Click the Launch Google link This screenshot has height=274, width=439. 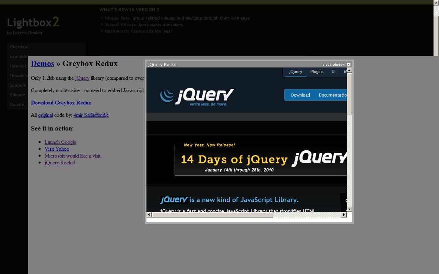pyautogui.click(x=60, y=142)
